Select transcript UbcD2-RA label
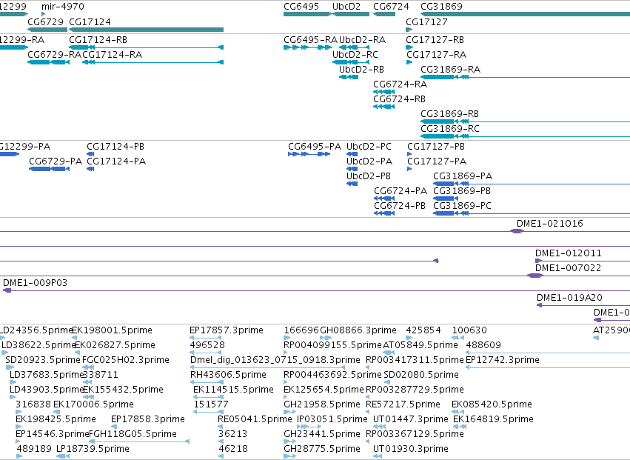630x460 pixels. tap(363, 40)
